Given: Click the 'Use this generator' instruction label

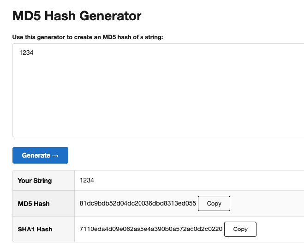Looking at the screenshot, I should pyautogui.click(x=88, y=37).
